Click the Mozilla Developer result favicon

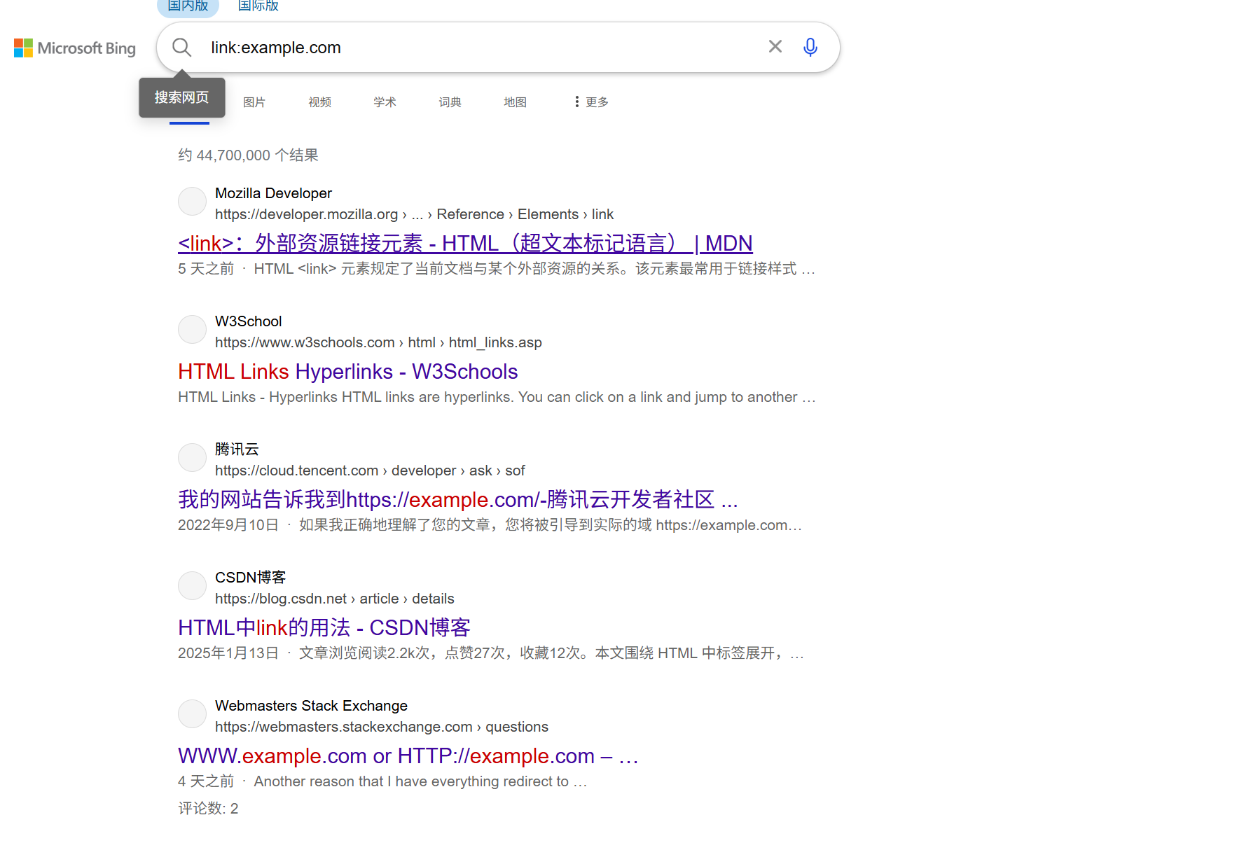pos(191,201)
